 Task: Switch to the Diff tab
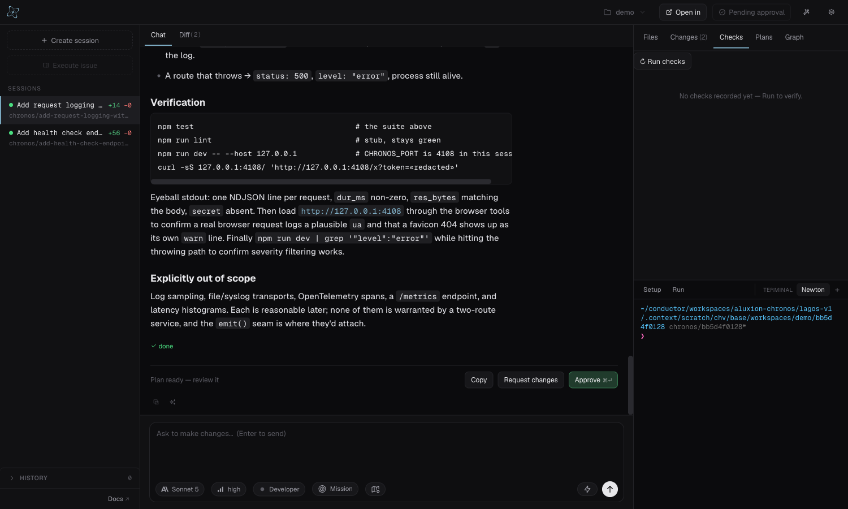(x=190, y=35)
